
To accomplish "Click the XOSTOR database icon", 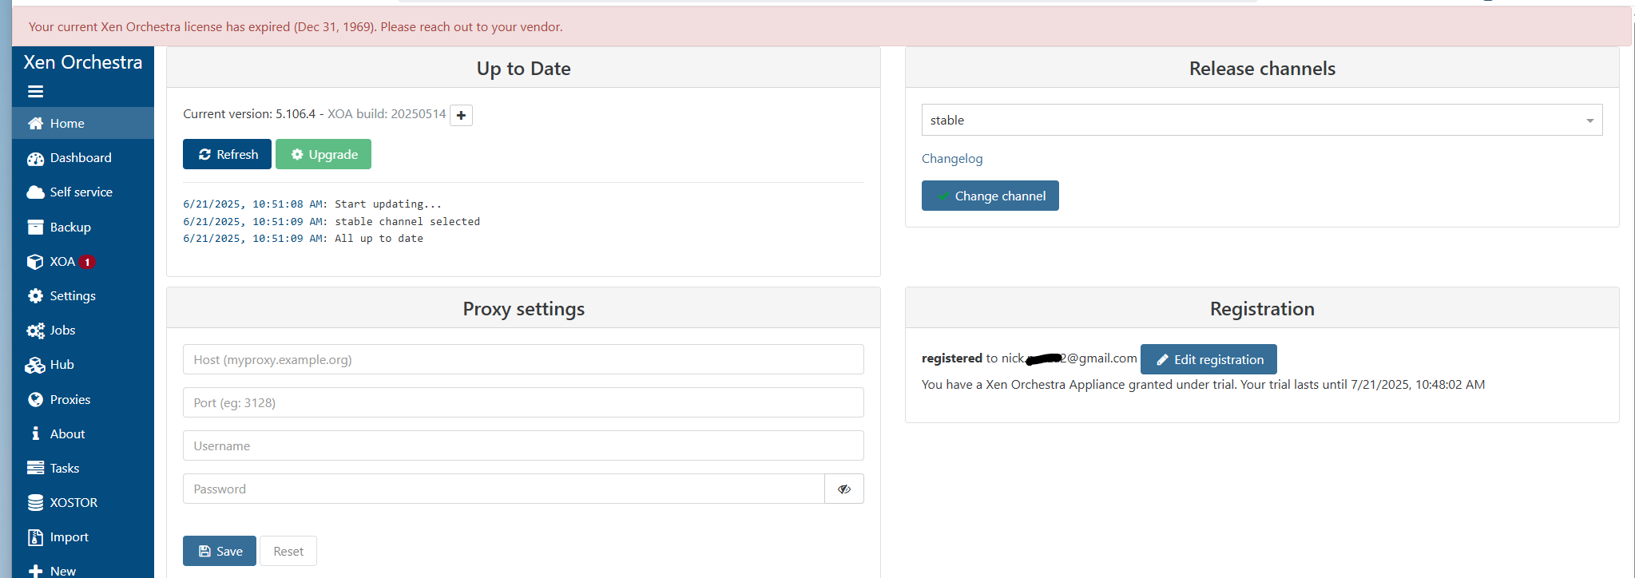I will (x=35, y=502).
